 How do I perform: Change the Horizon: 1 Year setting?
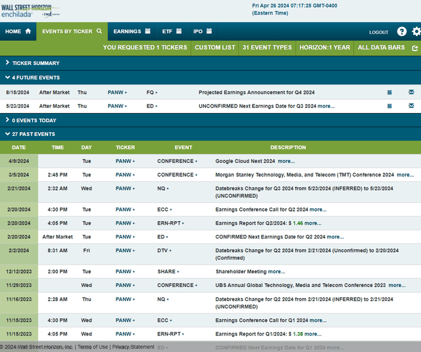[324, 47]
